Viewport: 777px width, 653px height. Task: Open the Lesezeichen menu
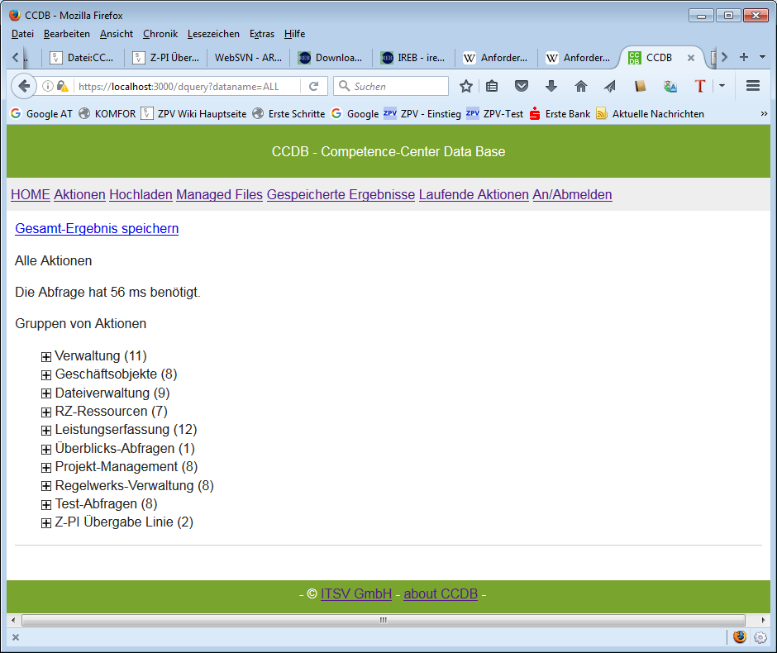point(213,34)
